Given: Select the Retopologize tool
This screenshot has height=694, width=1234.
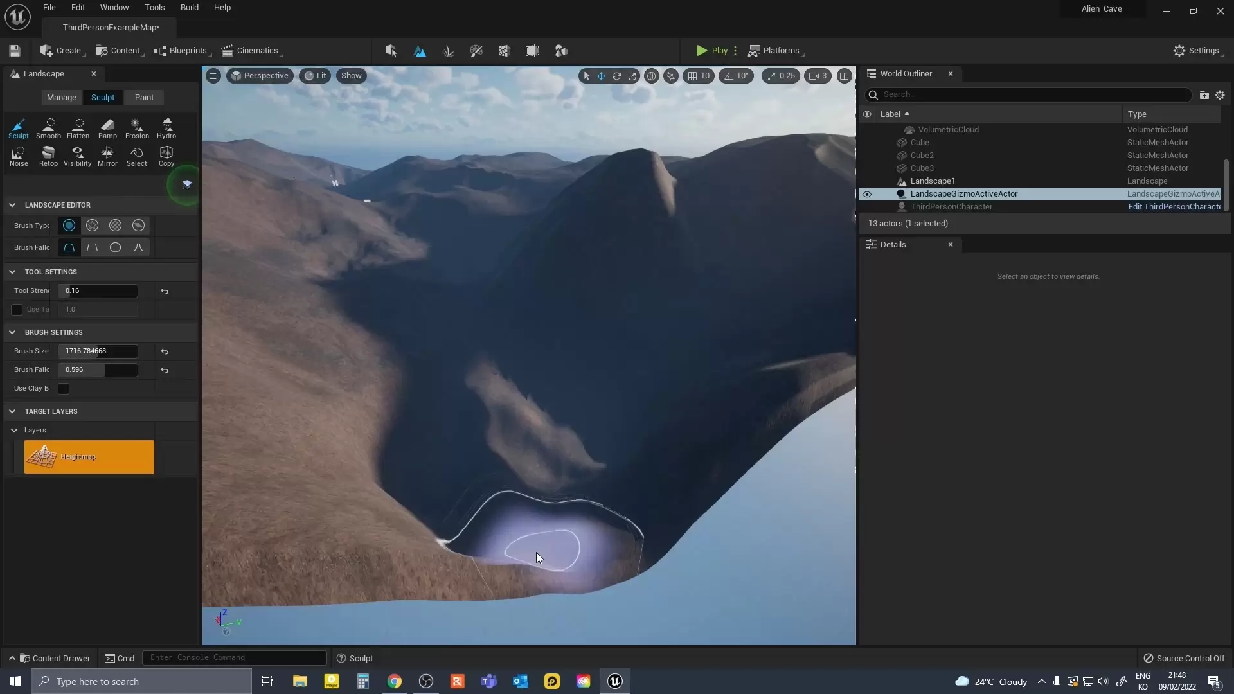Looking at the screenshot, I should tap(48, 156).
